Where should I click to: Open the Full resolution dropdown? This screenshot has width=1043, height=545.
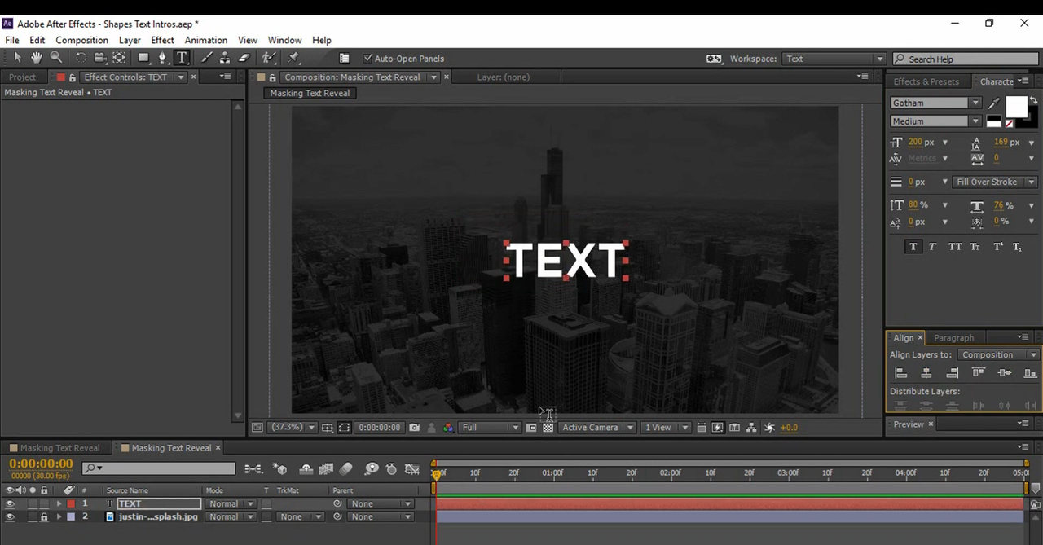490,427
